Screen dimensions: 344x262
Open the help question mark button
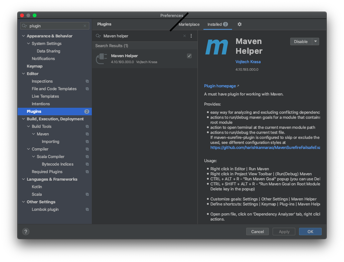point(26,232)
